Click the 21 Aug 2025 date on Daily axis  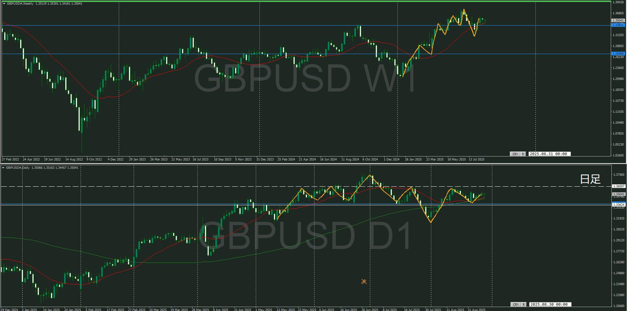click(x=476, y=310)
